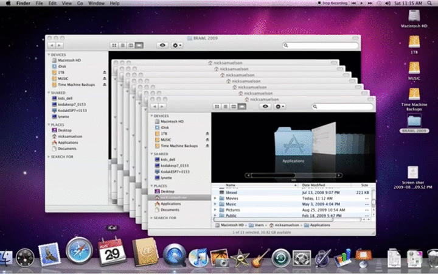Switch BRAWL 2009 window to Cover Flow view
The image size is (438, 274).
pyautogui.click(x=139, y=45)
